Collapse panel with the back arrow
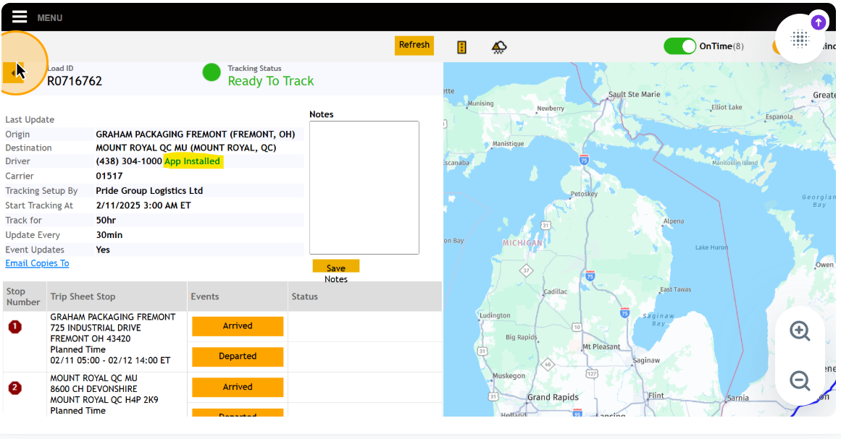Image resolution: width=841 pixels, height=439 pixels. 14,72
